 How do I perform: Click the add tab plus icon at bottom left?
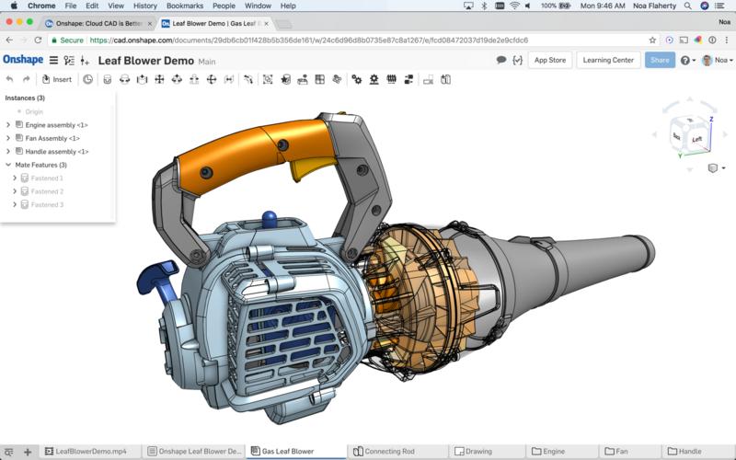click(28, 452)
